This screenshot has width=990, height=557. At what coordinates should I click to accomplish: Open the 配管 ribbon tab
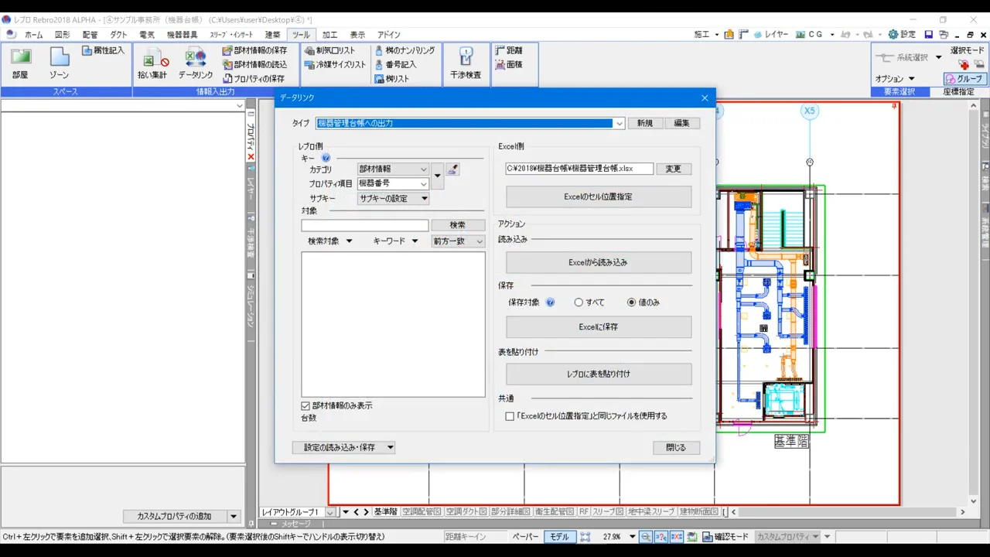tap(90, 35)
